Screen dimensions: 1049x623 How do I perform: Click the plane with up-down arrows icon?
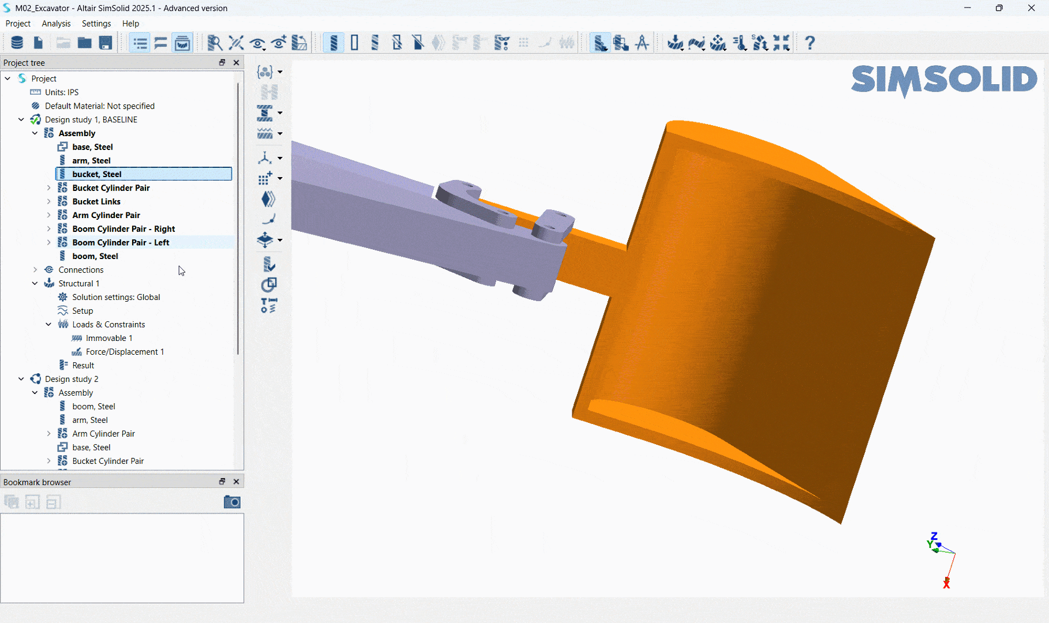269,240
